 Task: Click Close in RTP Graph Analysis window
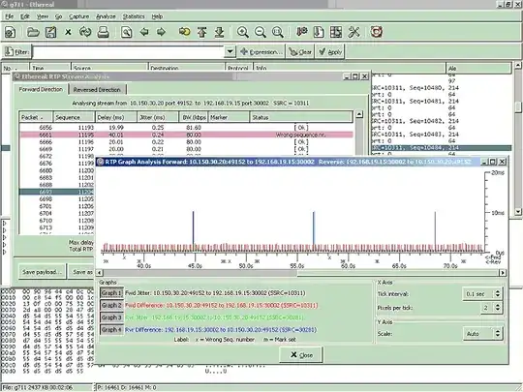[301, 354]
